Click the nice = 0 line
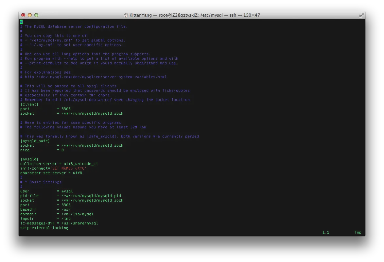This screenshot has width=384, height=262. coord(42,150)
